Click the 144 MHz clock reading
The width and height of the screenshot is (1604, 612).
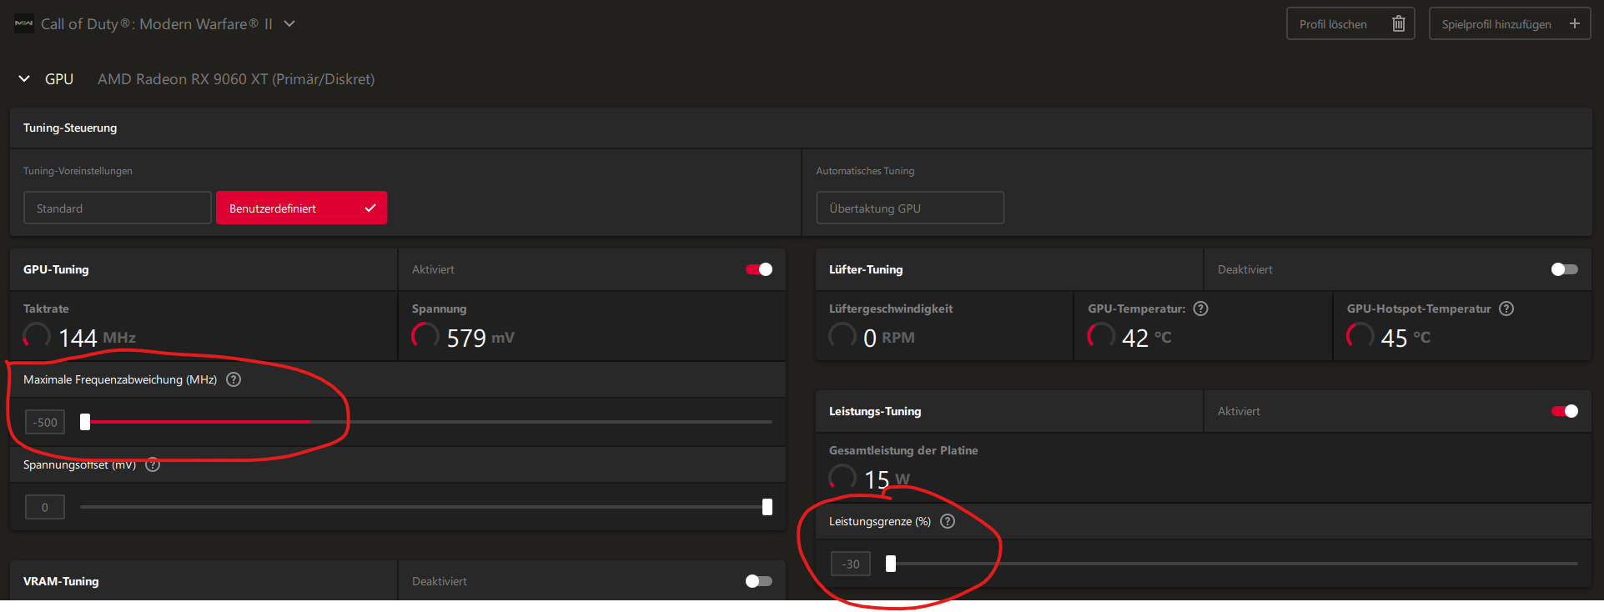click(97, 338)
